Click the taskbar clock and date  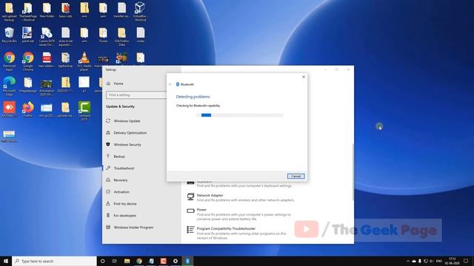point(452,261)
